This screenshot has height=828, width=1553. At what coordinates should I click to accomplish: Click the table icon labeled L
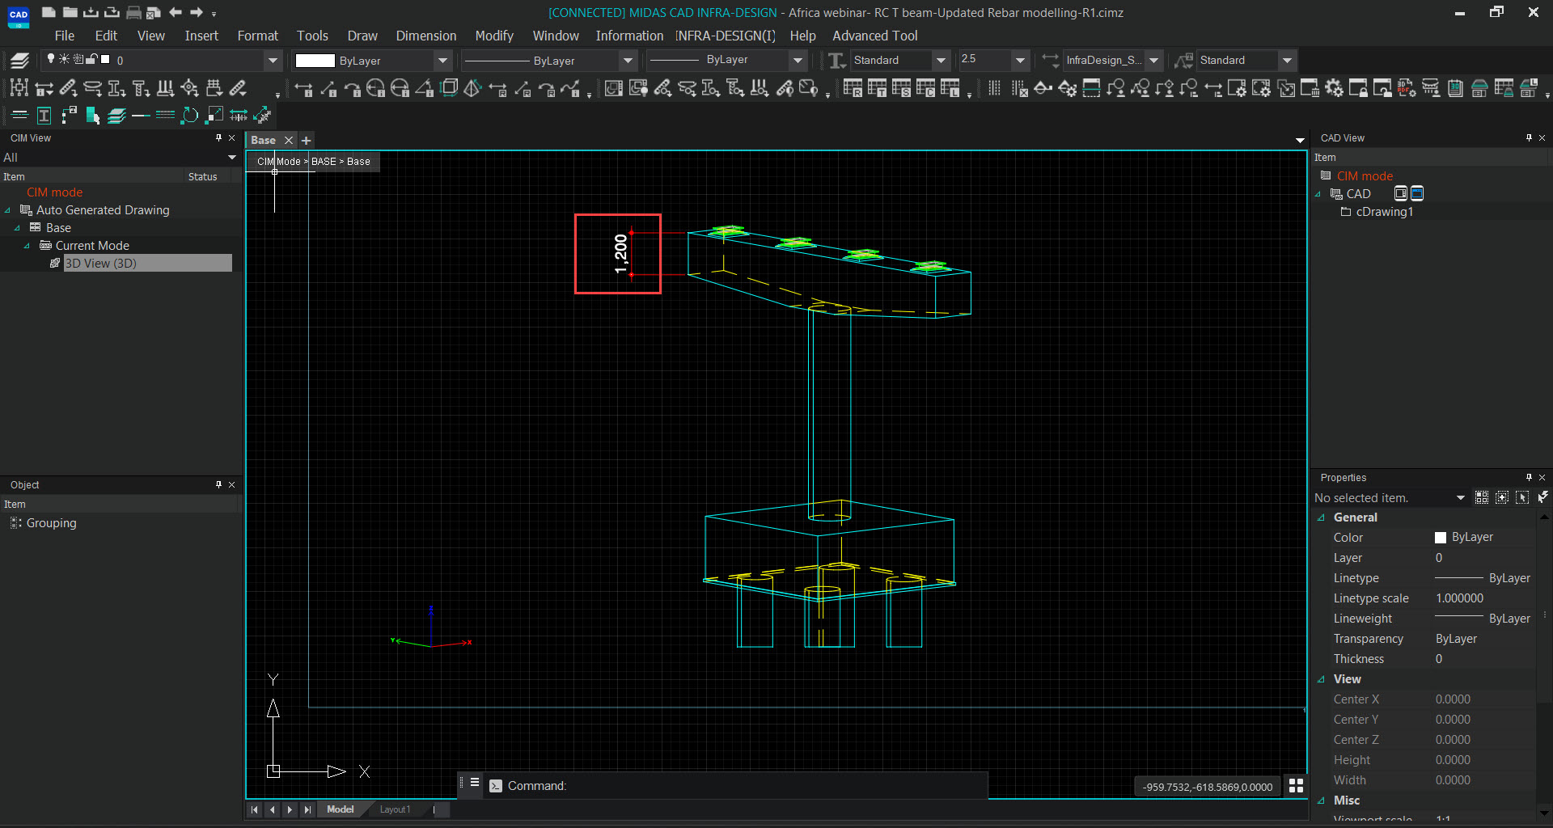(x=950, y=88)
